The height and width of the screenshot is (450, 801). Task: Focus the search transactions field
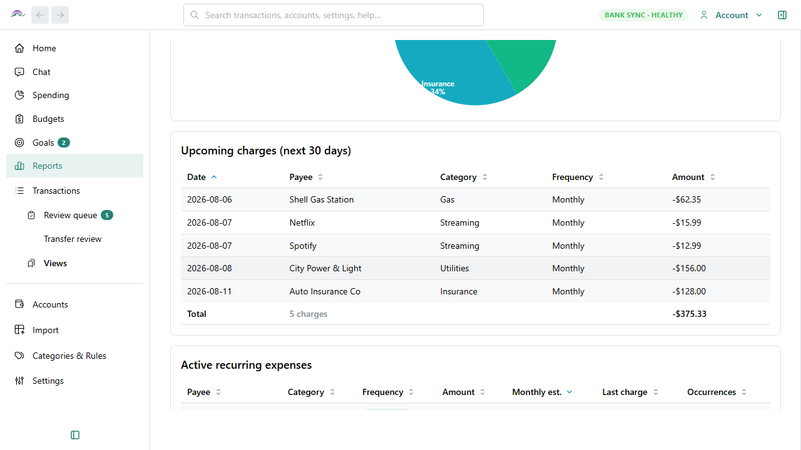click(x=334, y=15)
